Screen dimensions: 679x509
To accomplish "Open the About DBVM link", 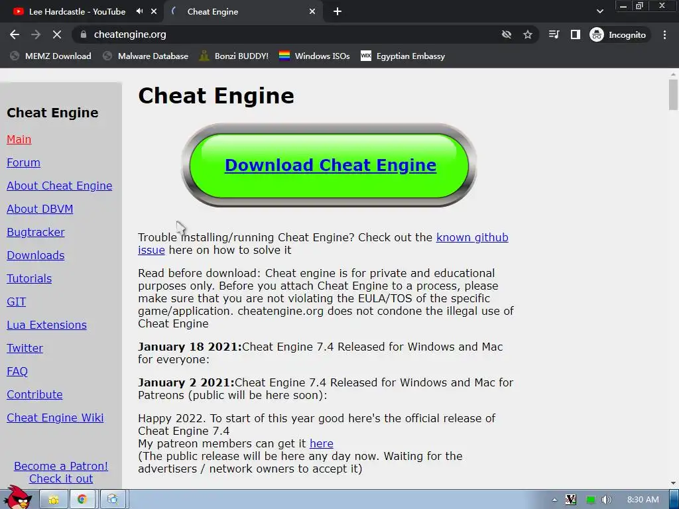I will click(40, 209).
